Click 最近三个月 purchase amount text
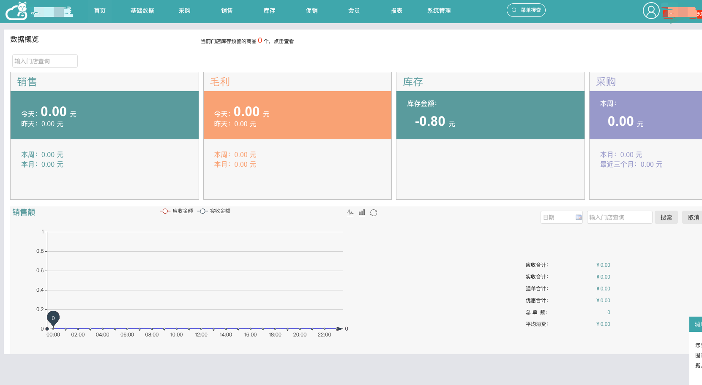This screenshot has width=702, height=385. (x=631, y=164)
